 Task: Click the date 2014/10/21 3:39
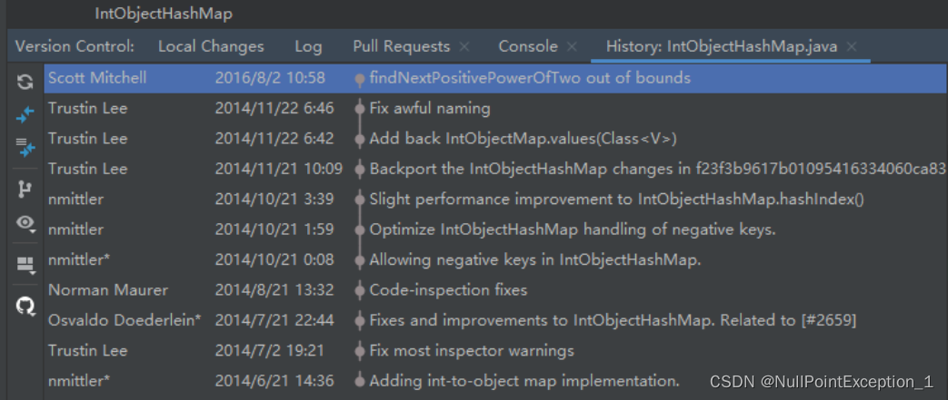click(x=274, y=200)
